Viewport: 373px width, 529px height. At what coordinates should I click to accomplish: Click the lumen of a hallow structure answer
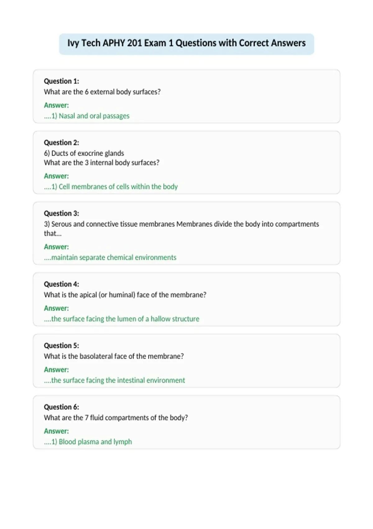point(122,319)
